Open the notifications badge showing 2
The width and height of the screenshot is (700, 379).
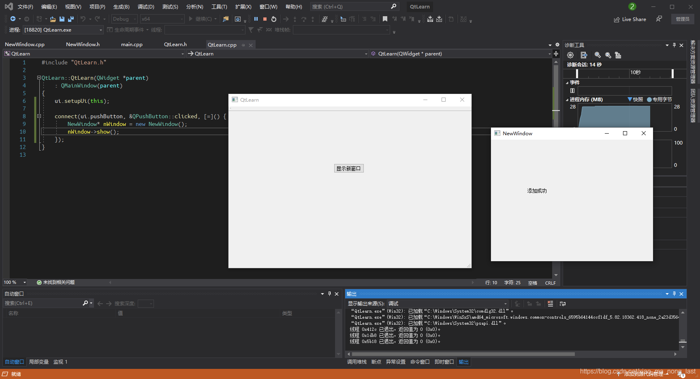(x=632, y=6)
